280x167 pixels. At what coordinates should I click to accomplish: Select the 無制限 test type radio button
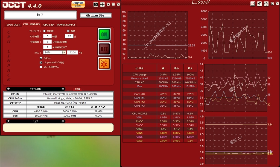[x=44, y=31]
